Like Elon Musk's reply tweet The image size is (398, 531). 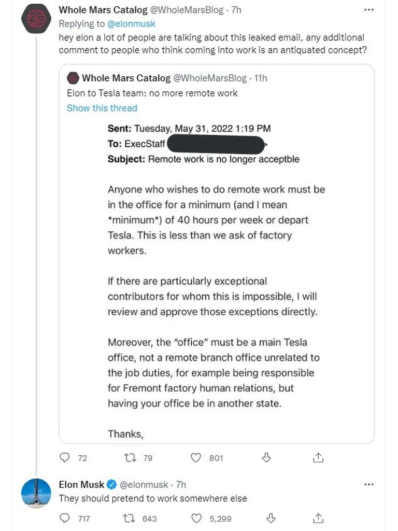click(x=196, y=518)
